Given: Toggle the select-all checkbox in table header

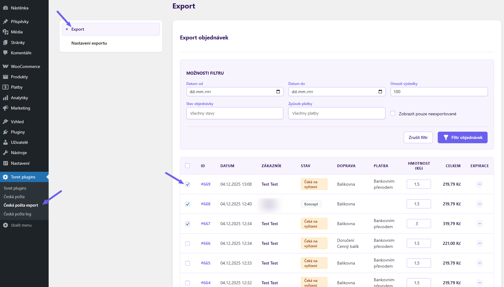Looking at the screenshot, I should [188, 166].
